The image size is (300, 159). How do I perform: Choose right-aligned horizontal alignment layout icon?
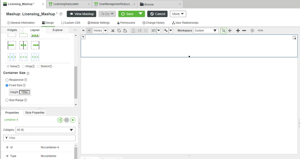(x=35, y=45)
